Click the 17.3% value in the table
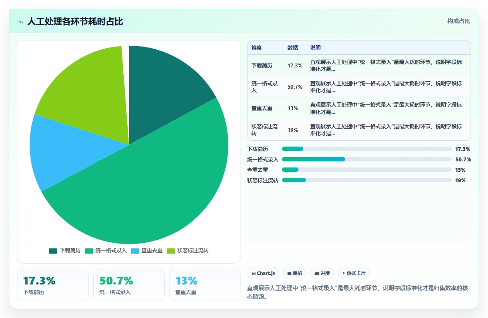 295,66
